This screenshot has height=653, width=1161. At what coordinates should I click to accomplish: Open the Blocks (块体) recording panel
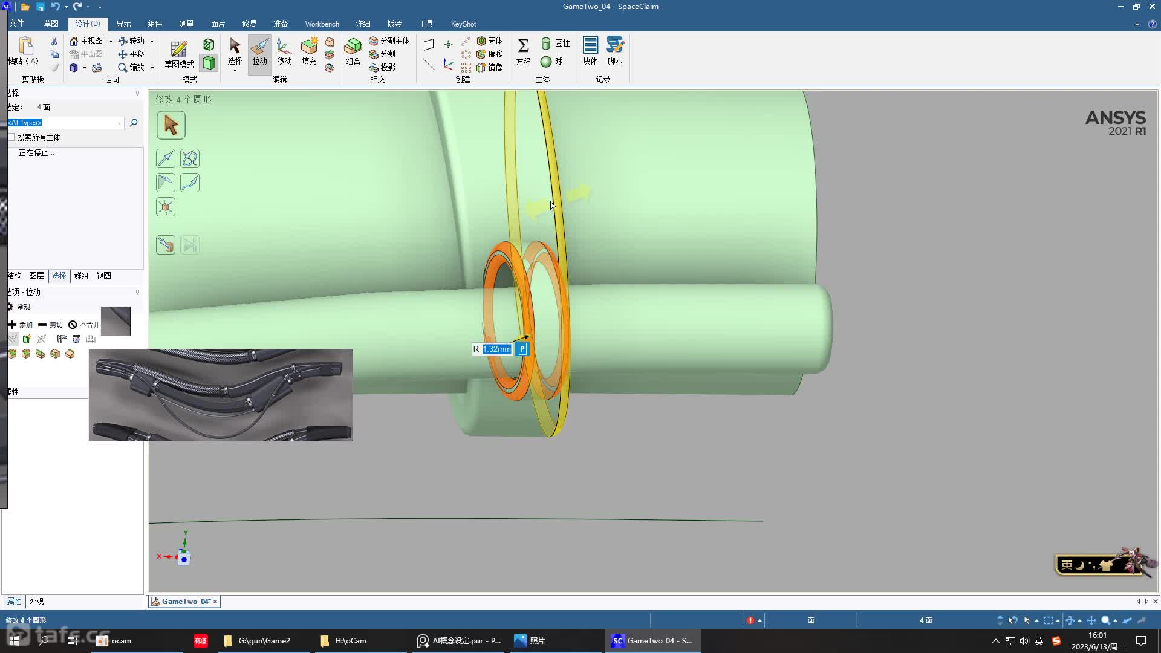click(x=590, y=52)
